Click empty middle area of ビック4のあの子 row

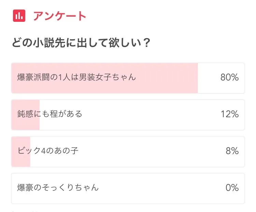coord(147,152)
